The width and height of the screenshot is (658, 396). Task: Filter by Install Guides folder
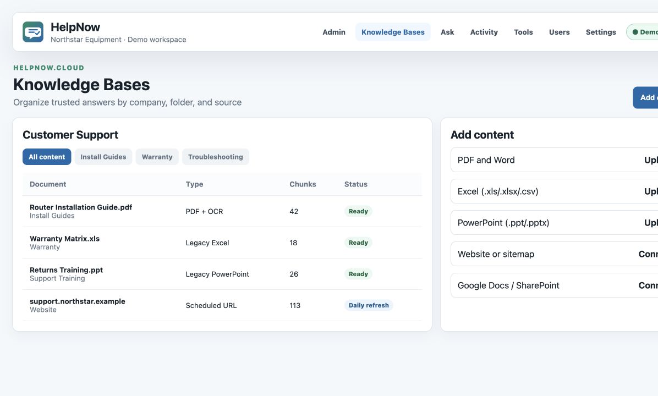tap(103, 156)
